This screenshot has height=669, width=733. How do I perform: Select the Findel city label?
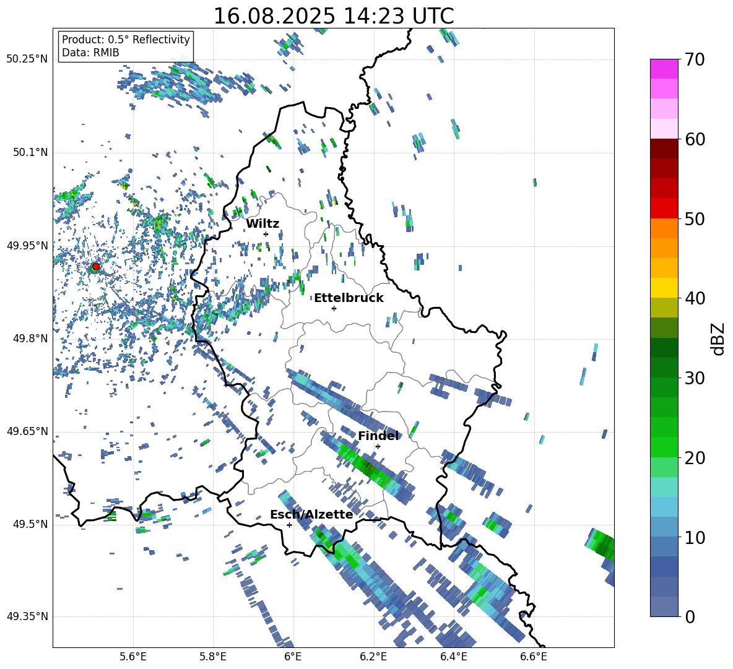pos(378,436)
